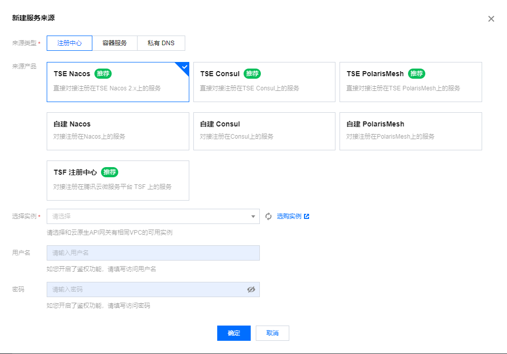Click the 推荐 badge on TSE PolarisMesh
Viewport: 507px width, 354px height.
tap(417, 74)
